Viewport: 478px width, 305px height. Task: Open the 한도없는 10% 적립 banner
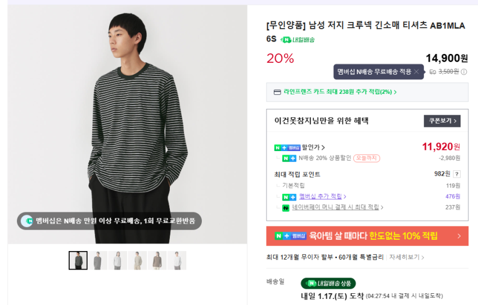coord(367,236)
